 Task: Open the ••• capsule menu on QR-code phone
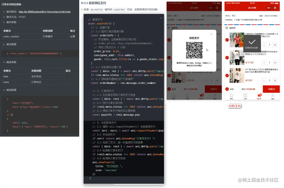coord(211,8)
